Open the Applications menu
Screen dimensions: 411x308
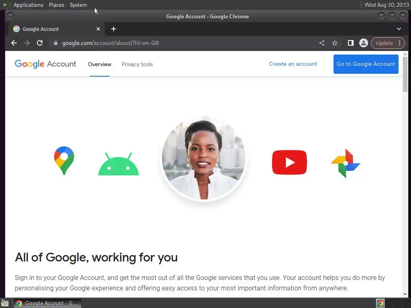(28, 5)
